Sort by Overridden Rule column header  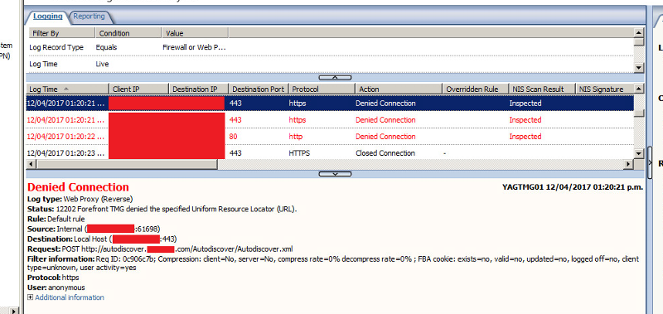[475, 89]
